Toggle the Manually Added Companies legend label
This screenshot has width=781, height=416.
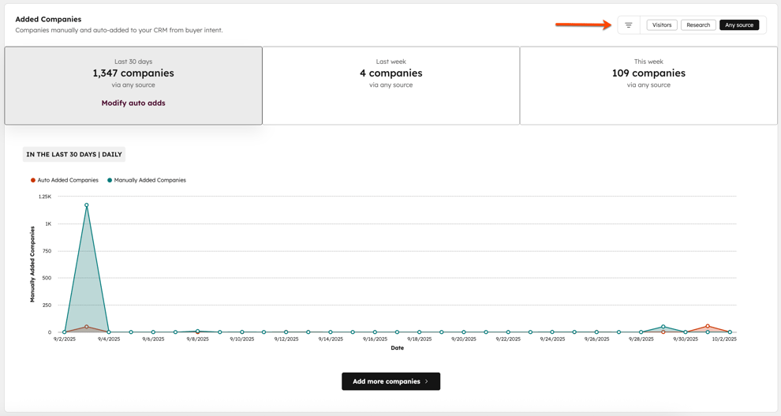click(x=150, y=180)
